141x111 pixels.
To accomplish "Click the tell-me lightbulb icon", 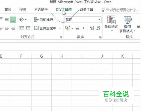I will 103,10.
